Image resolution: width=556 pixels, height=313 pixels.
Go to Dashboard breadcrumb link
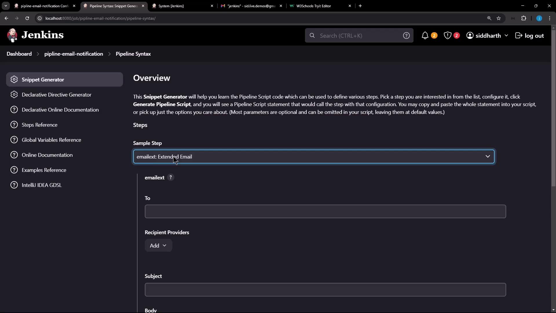(x=19, y=54)
